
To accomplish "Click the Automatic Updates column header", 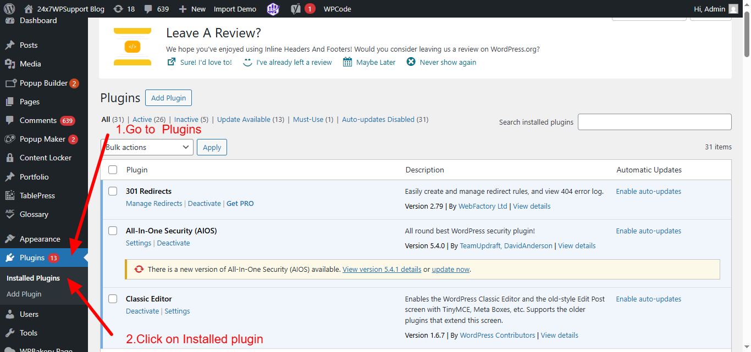I will [x=649, y=170].
